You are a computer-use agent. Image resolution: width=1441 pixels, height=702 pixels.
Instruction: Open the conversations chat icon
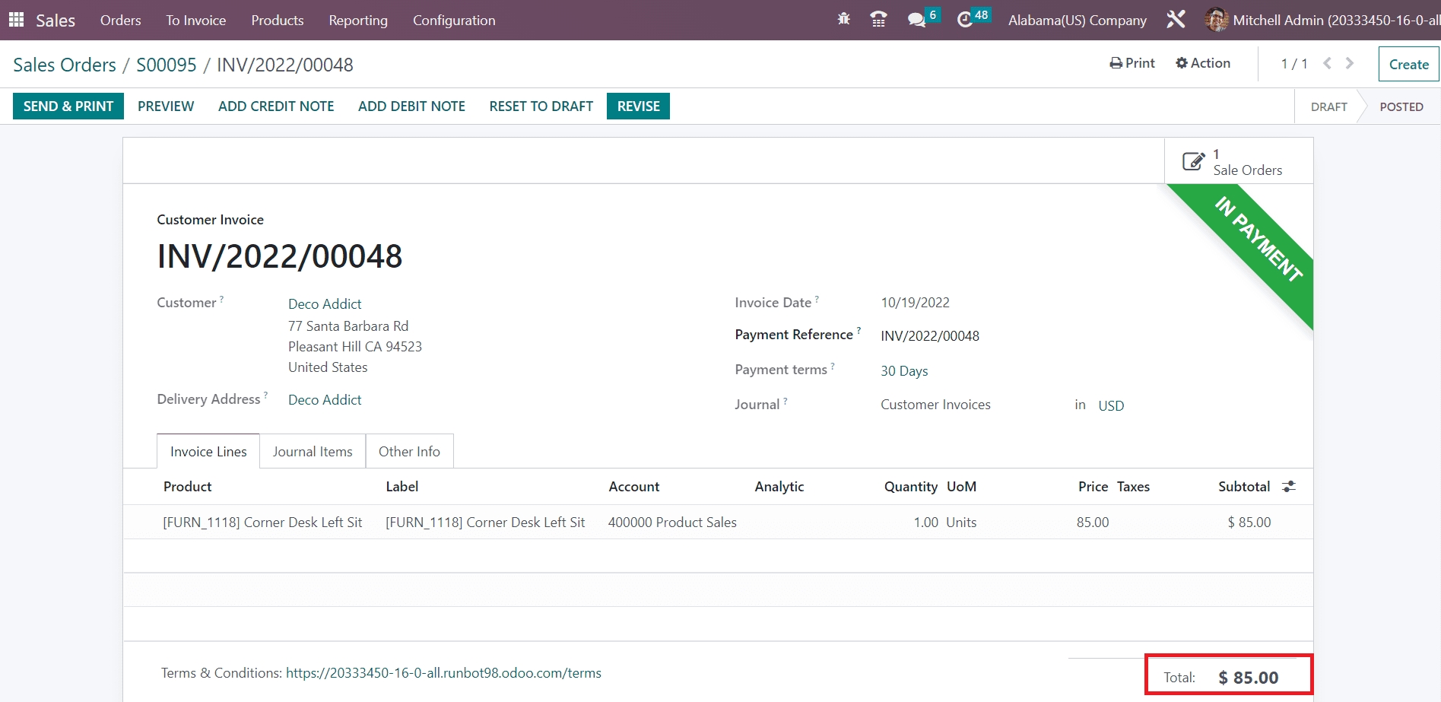point(917,20)
